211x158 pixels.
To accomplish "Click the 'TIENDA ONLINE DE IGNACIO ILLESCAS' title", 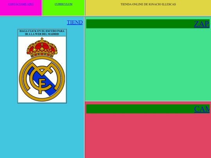I will click(148, 4).
